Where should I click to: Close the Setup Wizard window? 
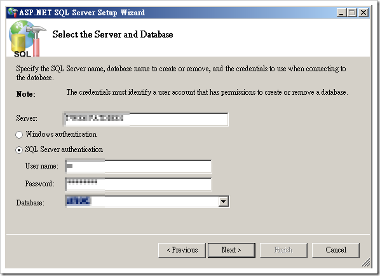coord(363,13)
